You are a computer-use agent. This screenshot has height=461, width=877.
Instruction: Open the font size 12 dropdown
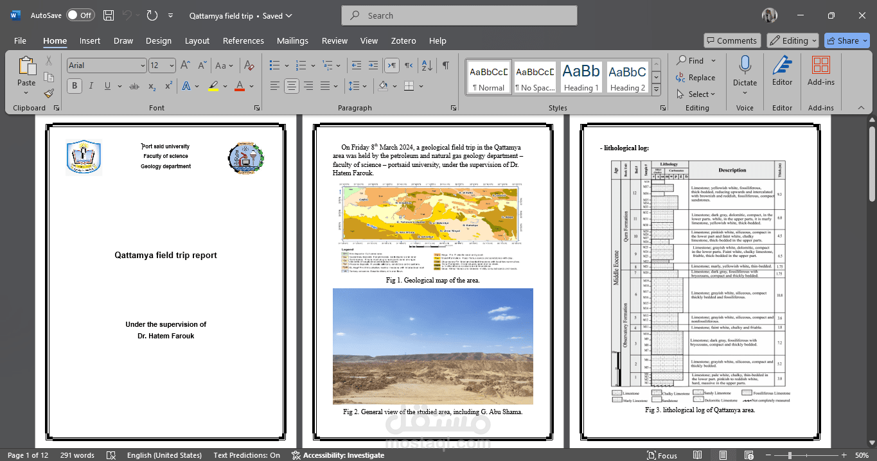coord(172,65)
